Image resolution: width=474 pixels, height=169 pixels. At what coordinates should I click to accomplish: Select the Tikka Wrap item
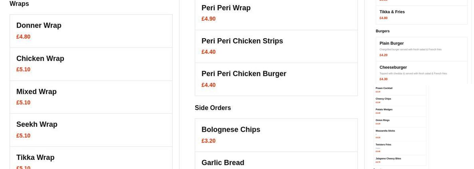pos(91,158)
